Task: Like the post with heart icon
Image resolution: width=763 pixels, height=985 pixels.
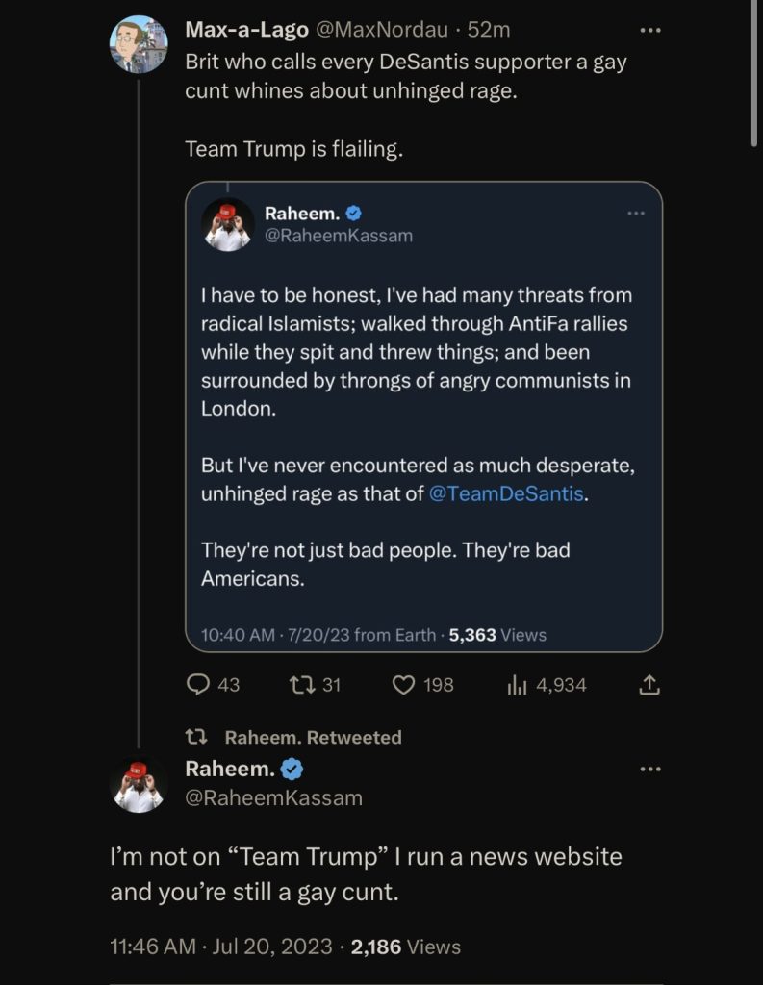Action: pos(403,685)
